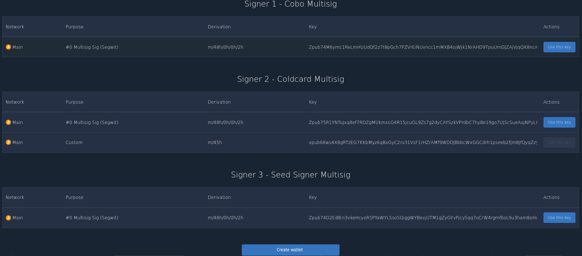
Task: Select Coldcard Zpub75R1 key text
Action: [x=423, y=122]
